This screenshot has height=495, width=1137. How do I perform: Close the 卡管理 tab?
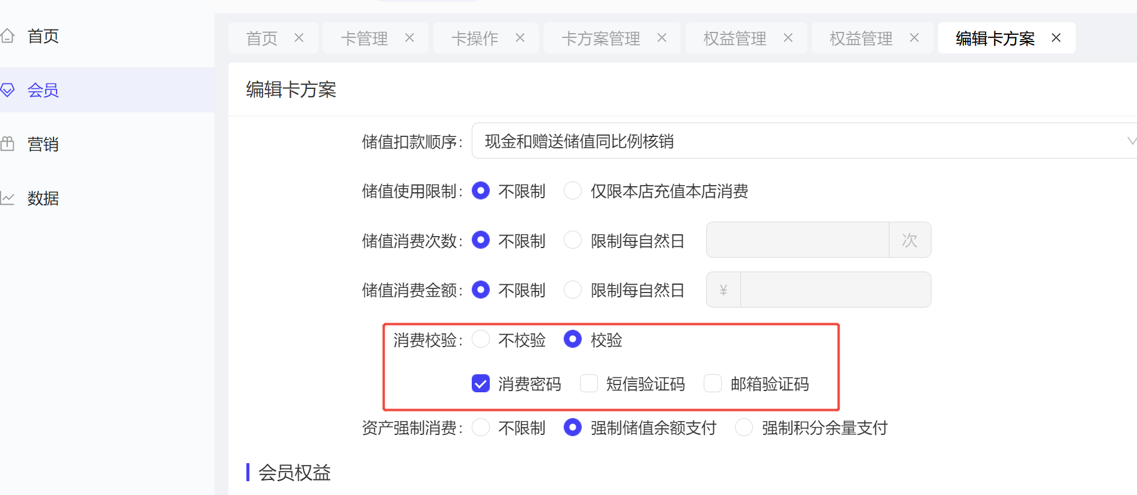click(409, 38)
